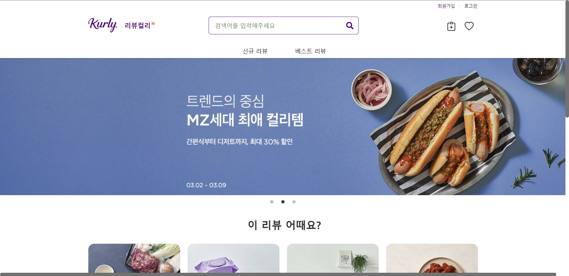Click the Kurly logo
This screenshot has height=276, width=569.
coord(103,25)
